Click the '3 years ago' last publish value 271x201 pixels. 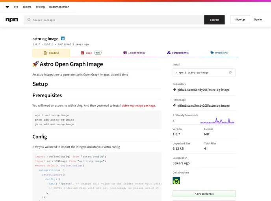tap(181, 163)
